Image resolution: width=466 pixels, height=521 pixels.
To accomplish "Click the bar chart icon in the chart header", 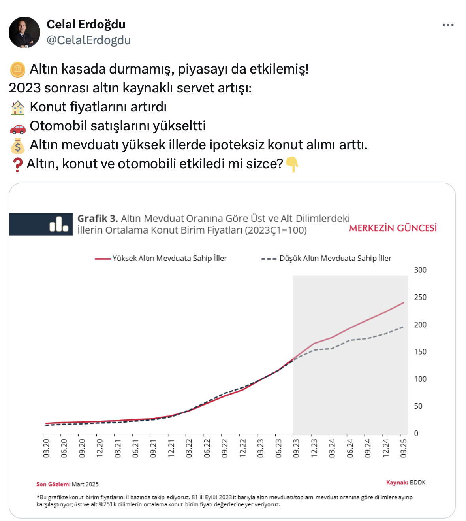I will click(x=59, y=224).
